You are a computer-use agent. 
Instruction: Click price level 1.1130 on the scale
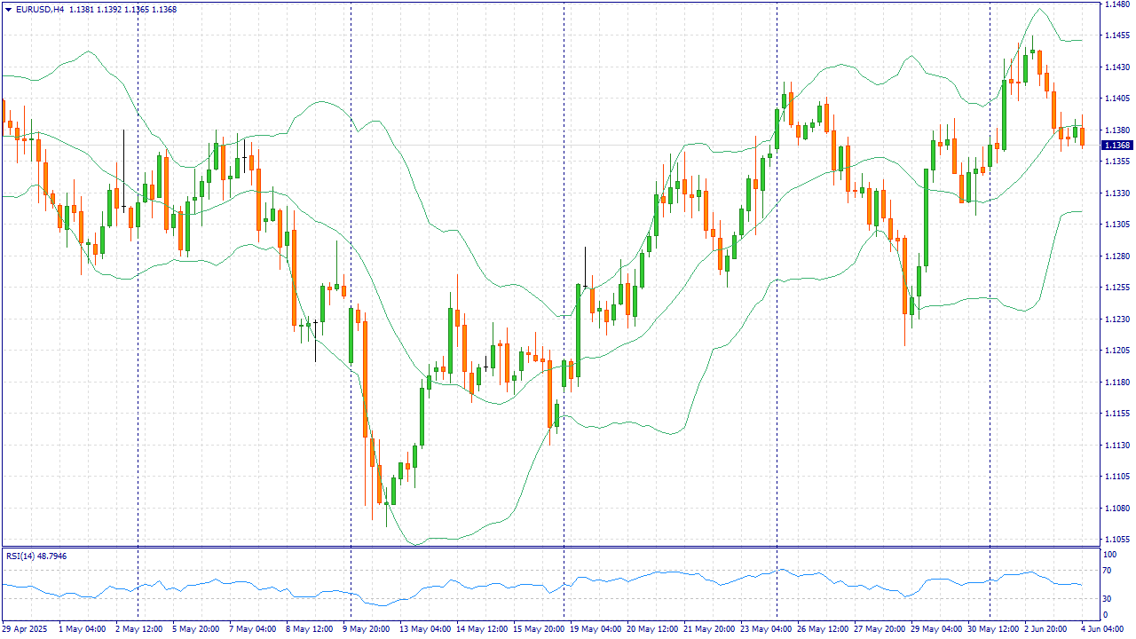click(x=1117, y=446)
